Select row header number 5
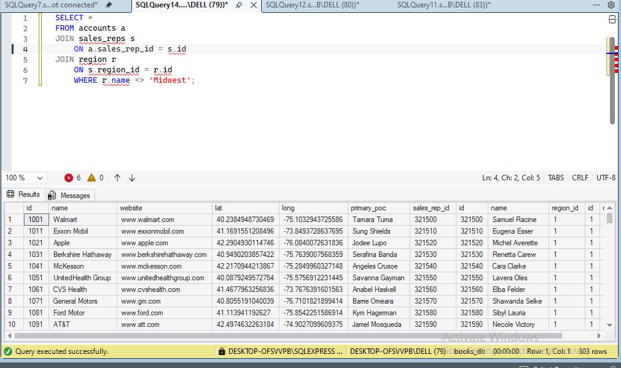The image size is (621, 368). coord(13,266)
